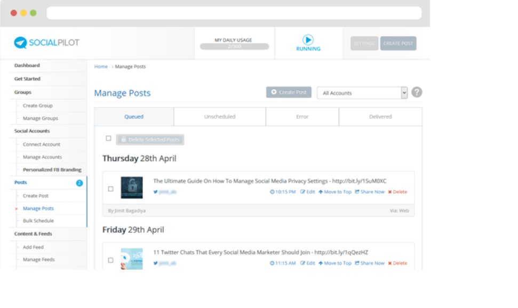This screenshot has width=518, height=308.
Task: Click the thumbnail of Twitter Chats post
Action: coord(132,259)
